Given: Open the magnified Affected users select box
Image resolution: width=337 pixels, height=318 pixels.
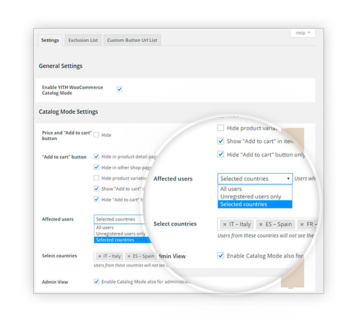Looking at the screenshot, I should tap(255, 179).
